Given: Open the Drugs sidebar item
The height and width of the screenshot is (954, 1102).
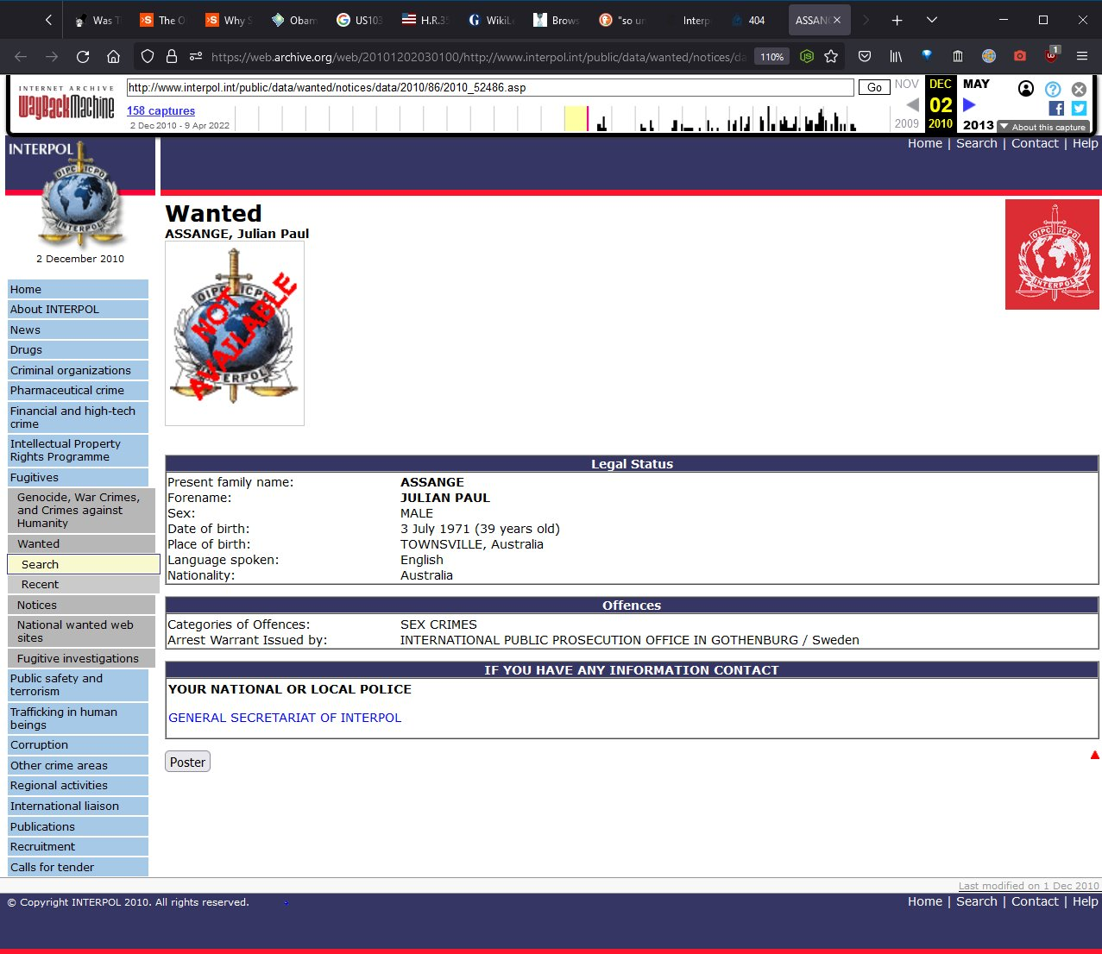Looking at the screenshot, I should (78, 350).
